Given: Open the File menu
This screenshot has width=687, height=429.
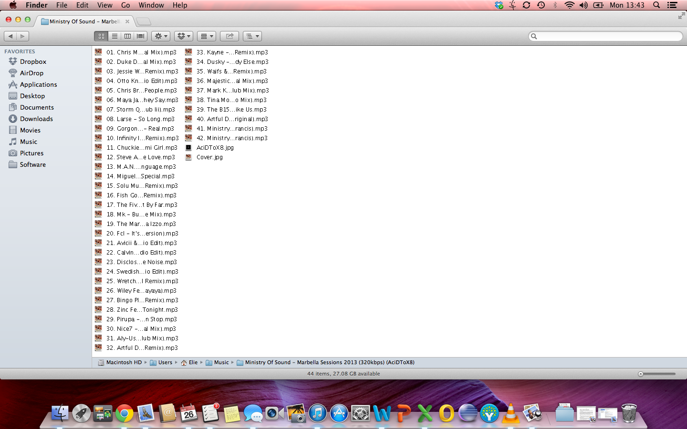Looking at the screenshot, I should [x=62, y=5].
